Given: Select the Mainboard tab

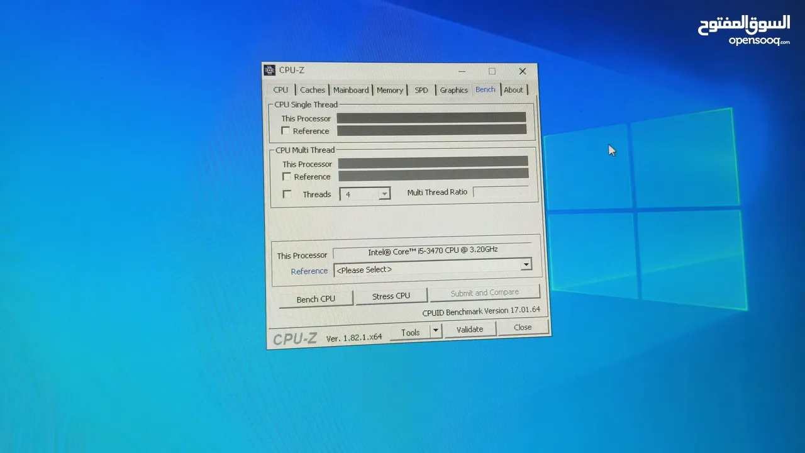Looking at the screenshot, I should coord(351,90).
